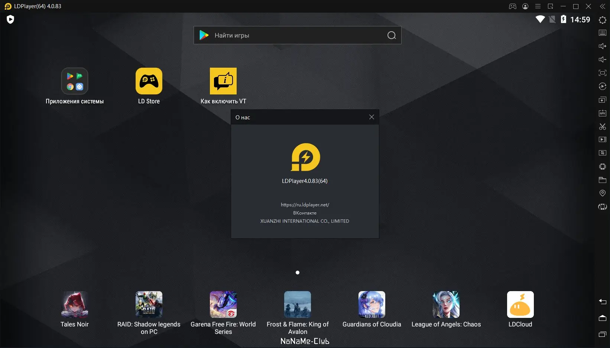Screen dimensions: 610x348
Task: Open the shared folder in the sidebar
Action: coord(603,180)
